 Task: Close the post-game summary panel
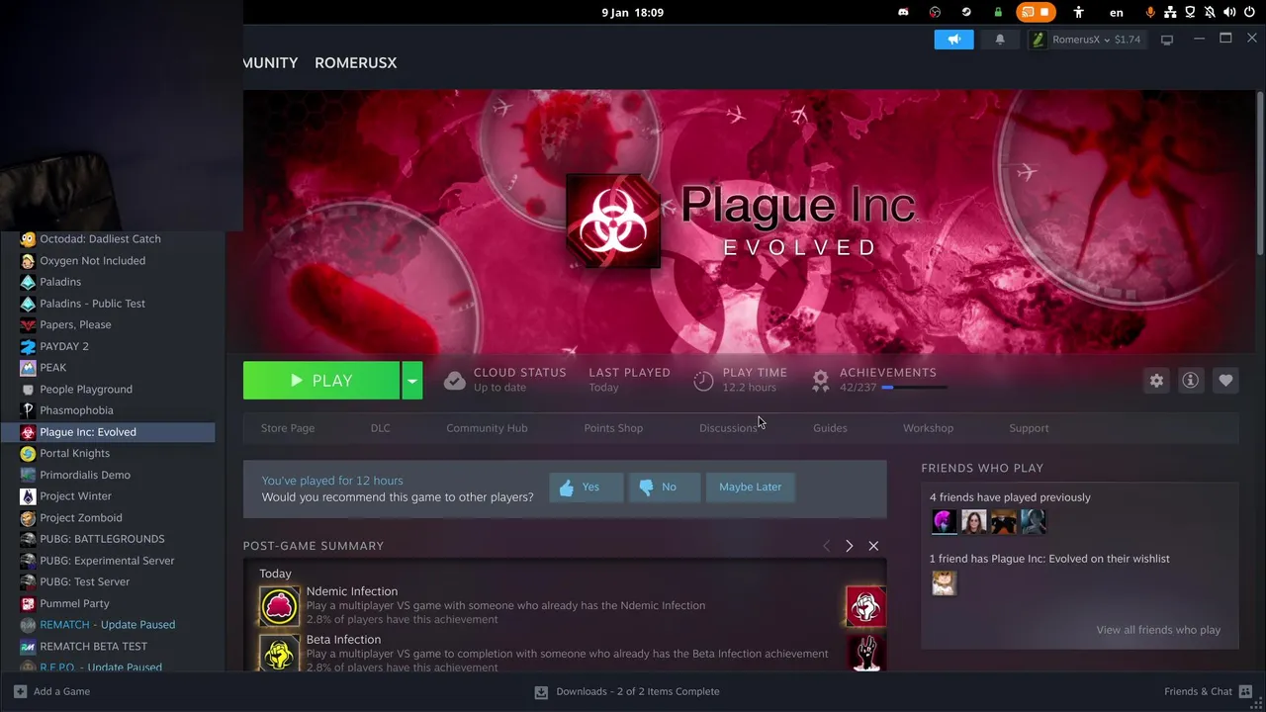click(x=873, y=546)
